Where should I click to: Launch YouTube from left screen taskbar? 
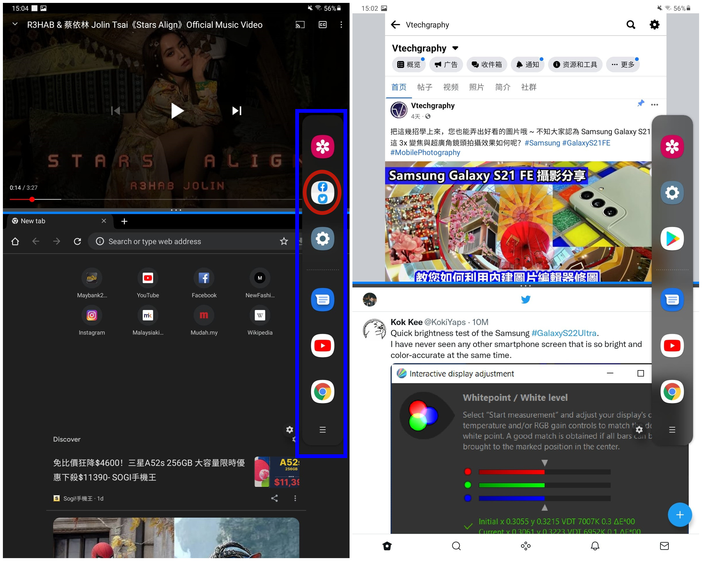click(322, 346)
